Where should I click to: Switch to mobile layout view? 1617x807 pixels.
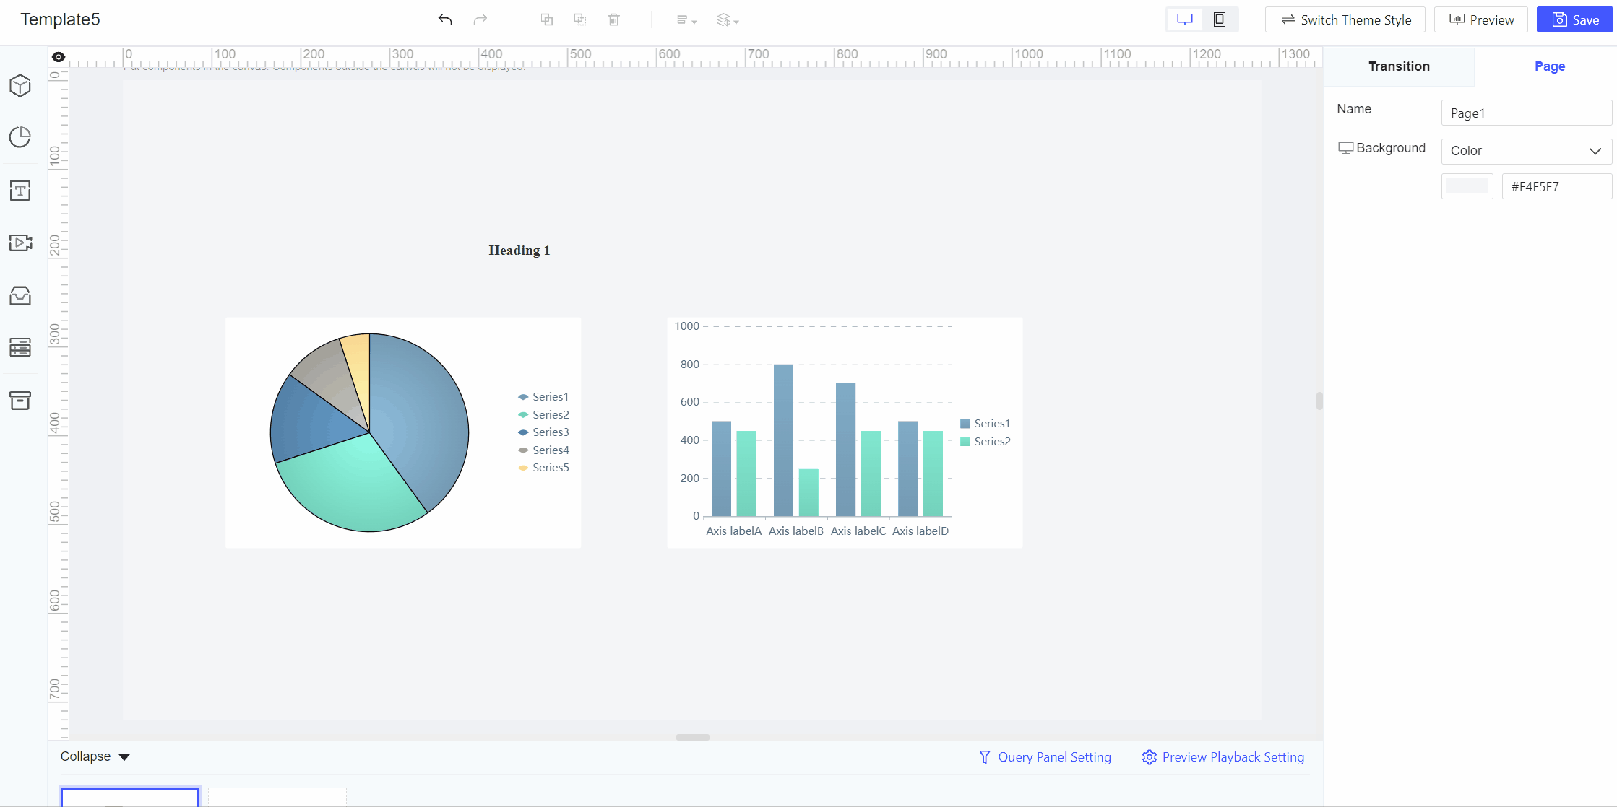pos(1220,19)
